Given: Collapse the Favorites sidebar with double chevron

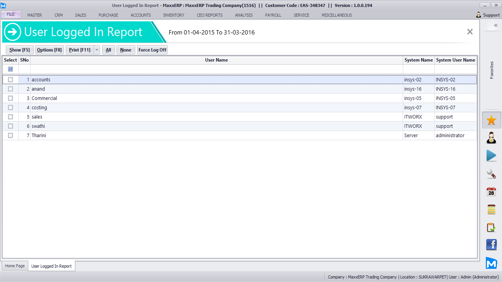Looking at the screenshot, I should coord(495,25).
